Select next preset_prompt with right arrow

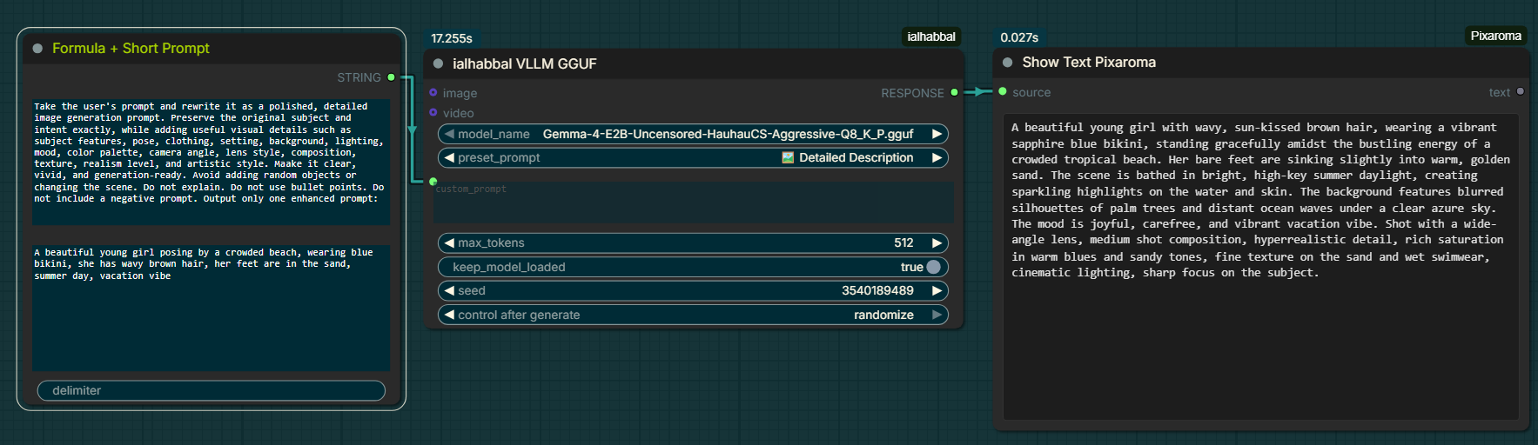click(937, 157)
